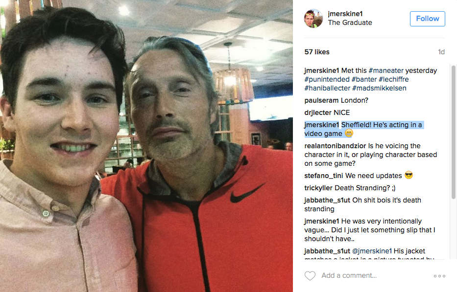This screenshot has height=292, width=457.
Task: Open jmerskine1 username in post header
Action: coord(345,14)
